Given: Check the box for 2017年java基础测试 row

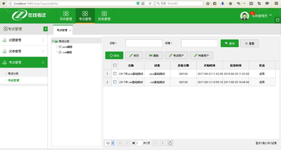Looking at the screenshot, I should (115, 74).
